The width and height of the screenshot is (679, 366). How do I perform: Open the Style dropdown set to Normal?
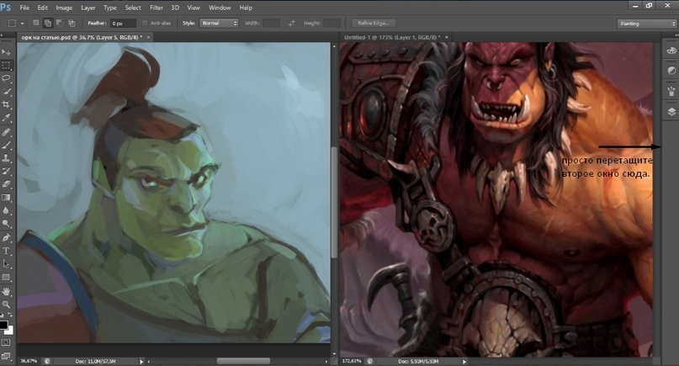click(219, 23)
